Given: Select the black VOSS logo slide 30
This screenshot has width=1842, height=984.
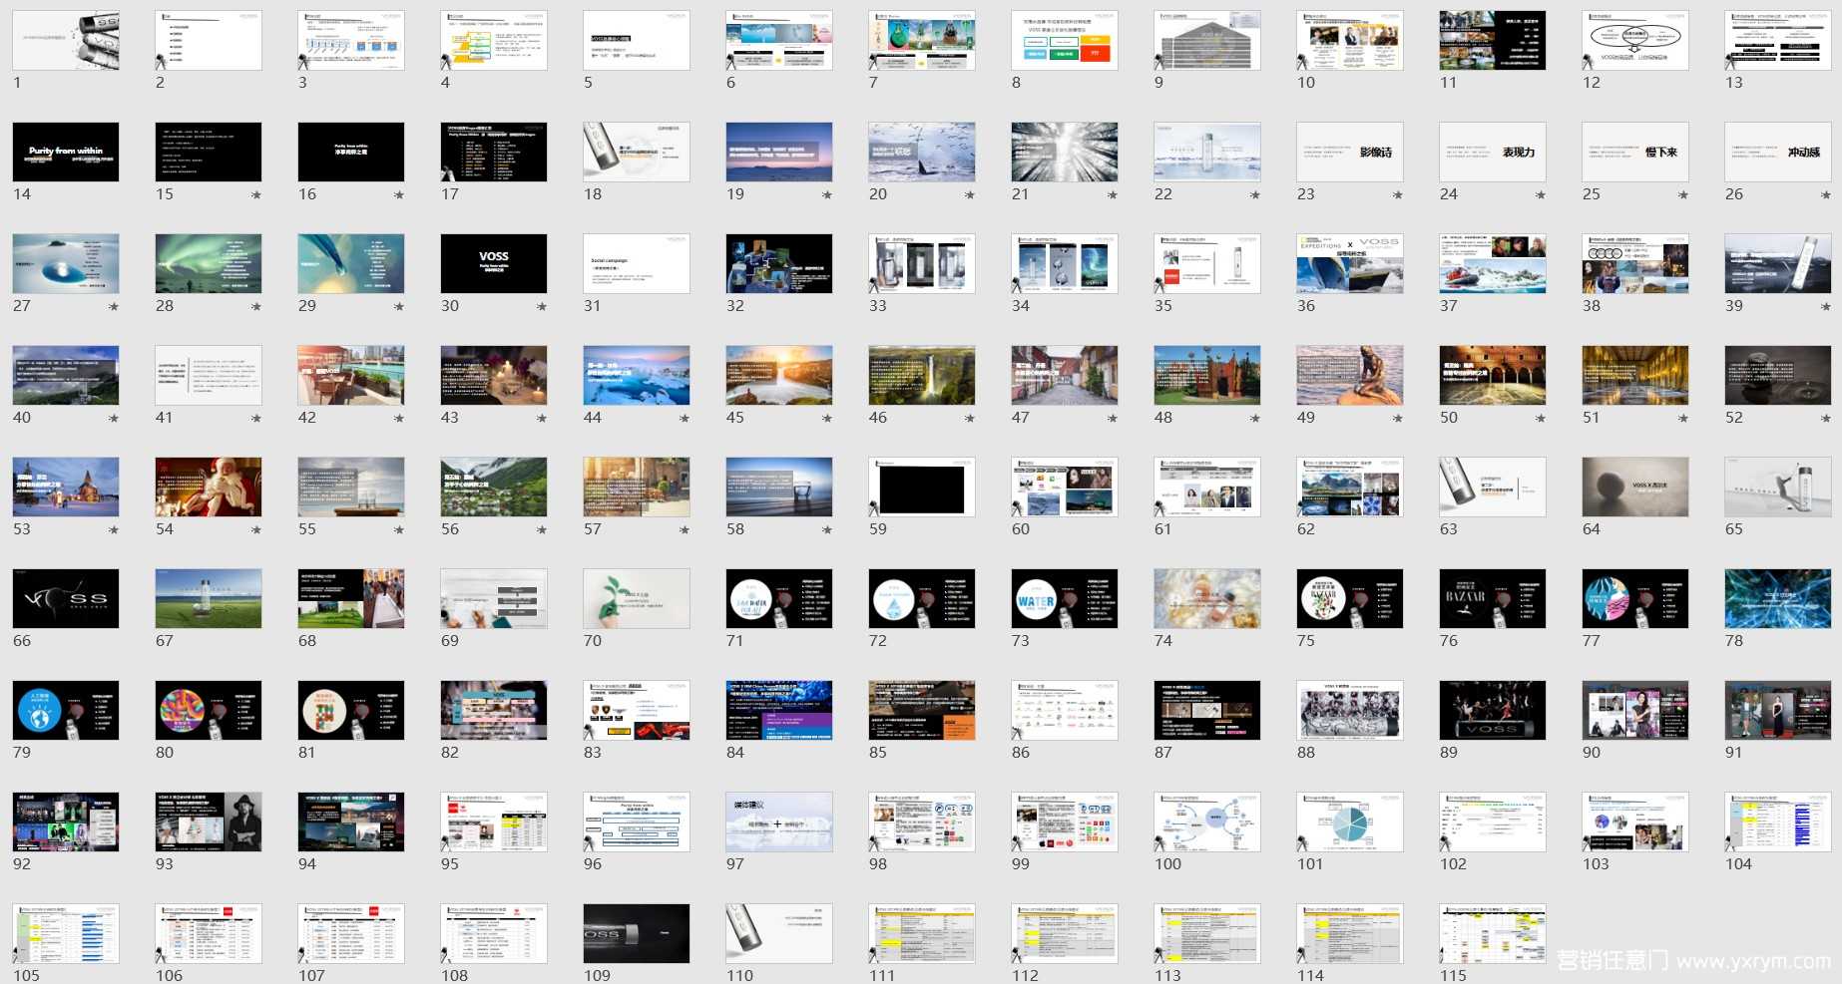Looking at the screenshot, I should 494,263.
